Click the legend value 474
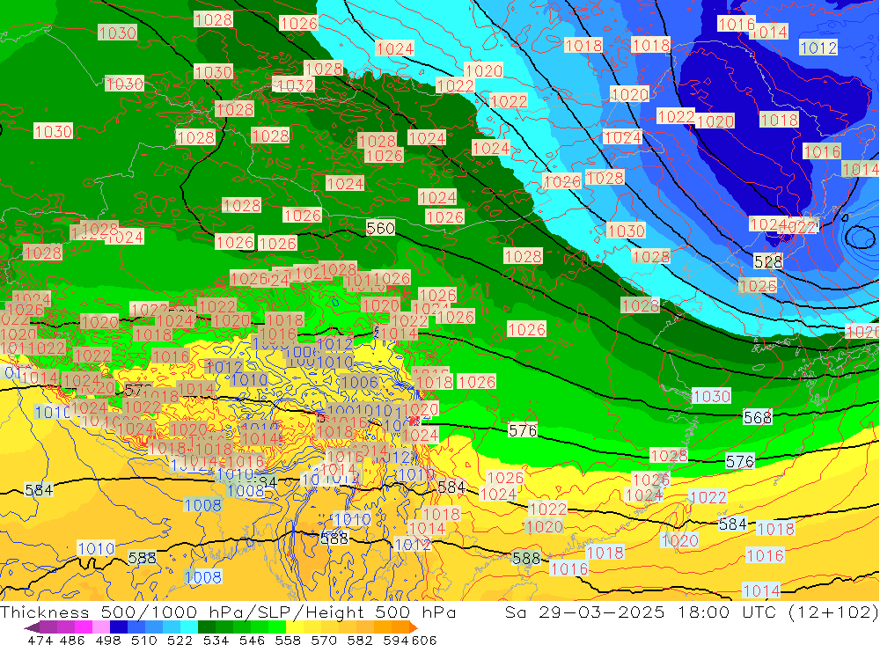Viewport: 880px width, 645px height. point(40,640)
